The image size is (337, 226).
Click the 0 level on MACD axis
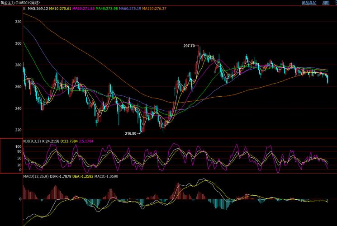20,199
